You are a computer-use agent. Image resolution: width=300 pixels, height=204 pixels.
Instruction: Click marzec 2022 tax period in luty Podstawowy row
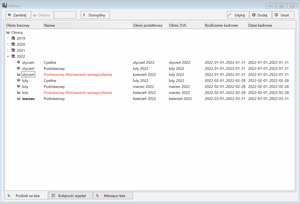tap(143, 87)
